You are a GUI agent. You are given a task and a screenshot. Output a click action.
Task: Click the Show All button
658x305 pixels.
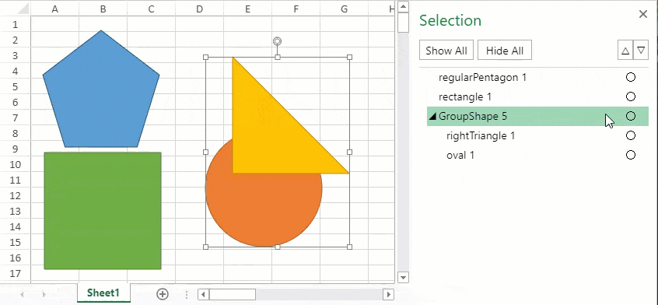tap(446, 51)
